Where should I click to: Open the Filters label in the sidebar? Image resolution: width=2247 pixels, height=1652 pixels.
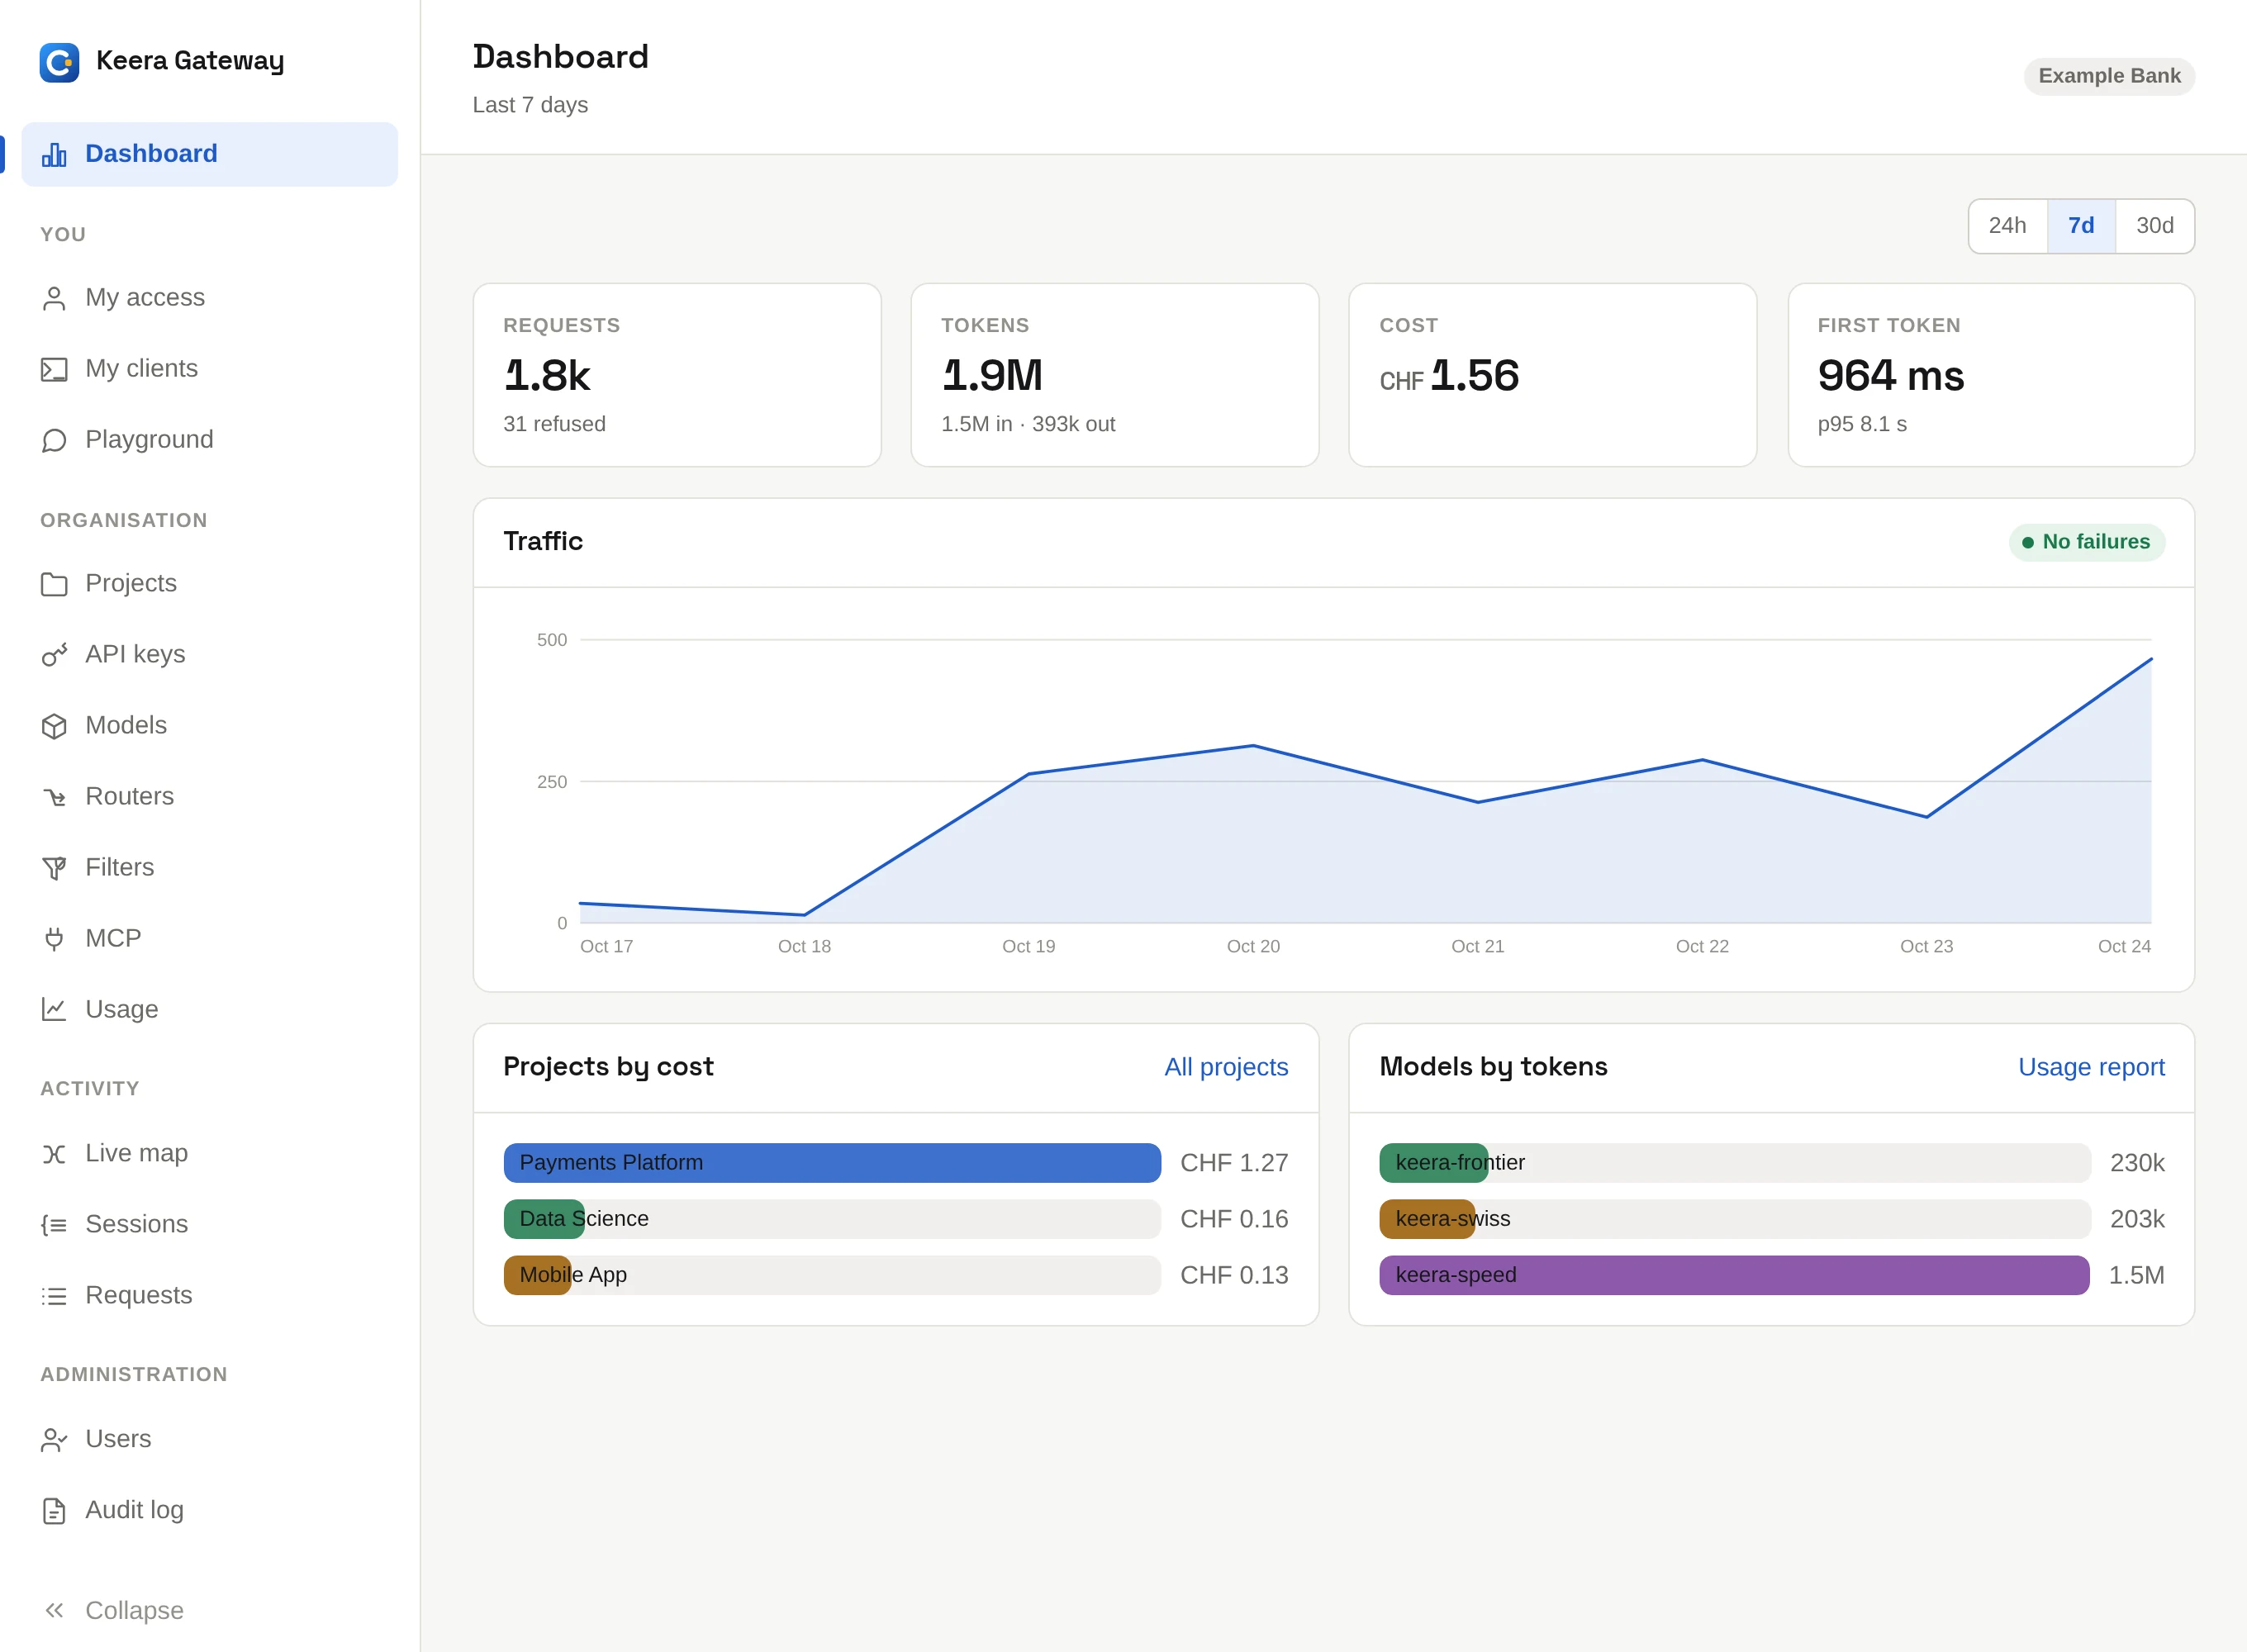pyautogui.click(x=120, y=867)
